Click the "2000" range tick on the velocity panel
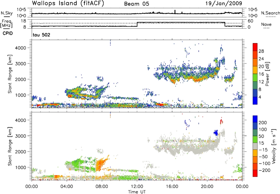280x194 pixels. pos(21,152)
